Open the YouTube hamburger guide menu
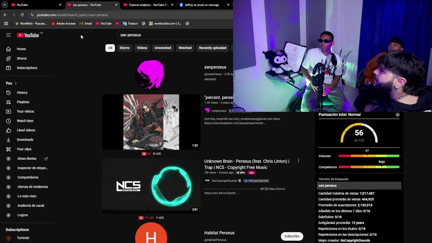Image resolution: width=432 pixels, height=243 pixels. click(8, 35)
